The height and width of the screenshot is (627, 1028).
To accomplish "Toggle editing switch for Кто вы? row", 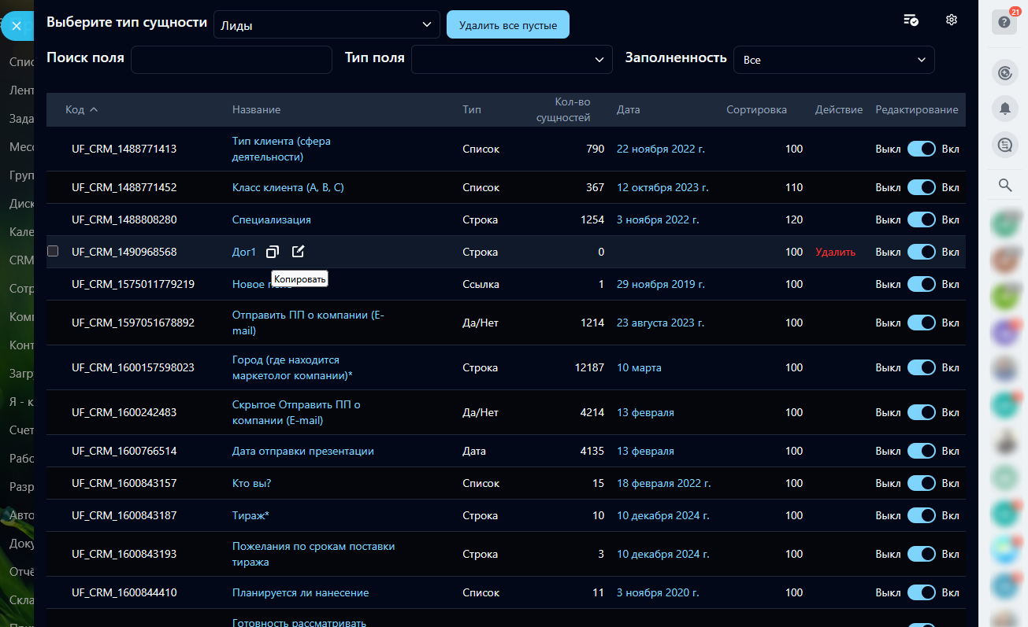I will point(921,483).
